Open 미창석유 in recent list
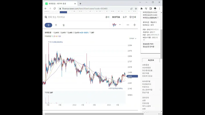 [146, 87]
